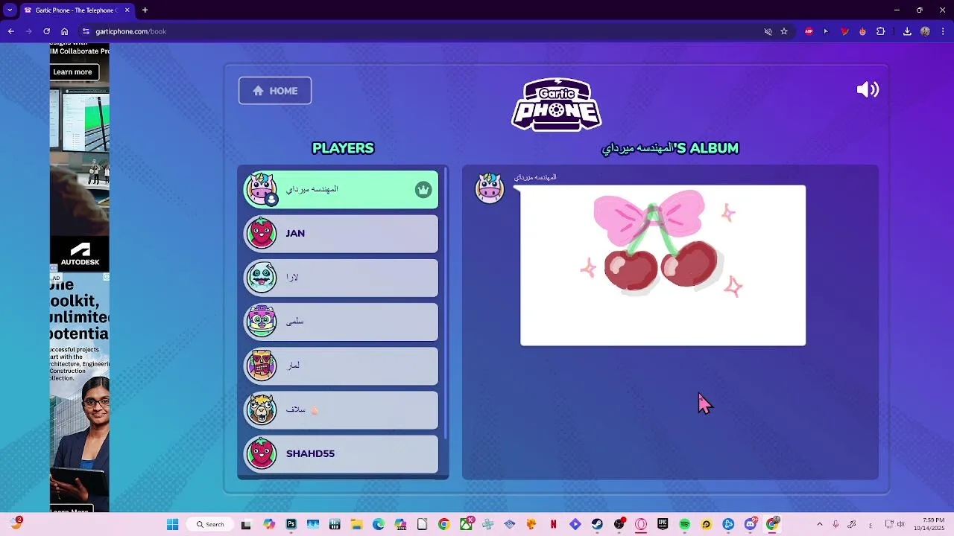This screenshot has width=954, height=536.
Task: Open the Chrome profile avatar
Action: pyautogui.click(x=925, y=31)
